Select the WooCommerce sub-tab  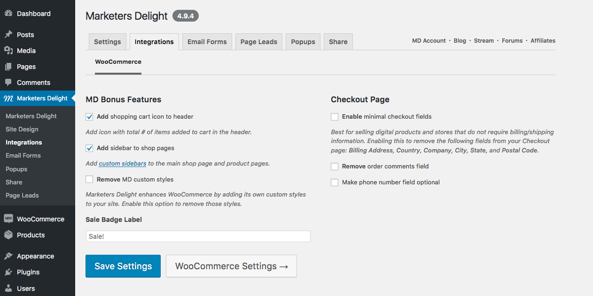pyautogui.click(x=118, y=62)
